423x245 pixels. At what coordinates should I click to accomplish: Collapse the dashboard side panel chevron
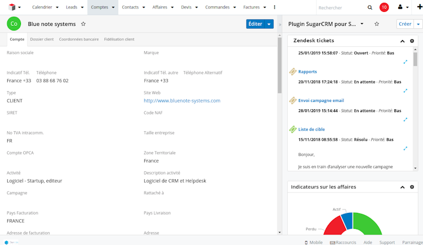pyautogui.click(x=280, y=25)
